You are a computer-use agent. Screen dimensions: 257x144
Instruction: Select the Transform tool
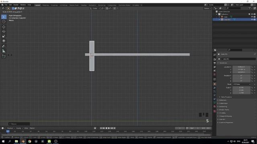click(4, 41)
